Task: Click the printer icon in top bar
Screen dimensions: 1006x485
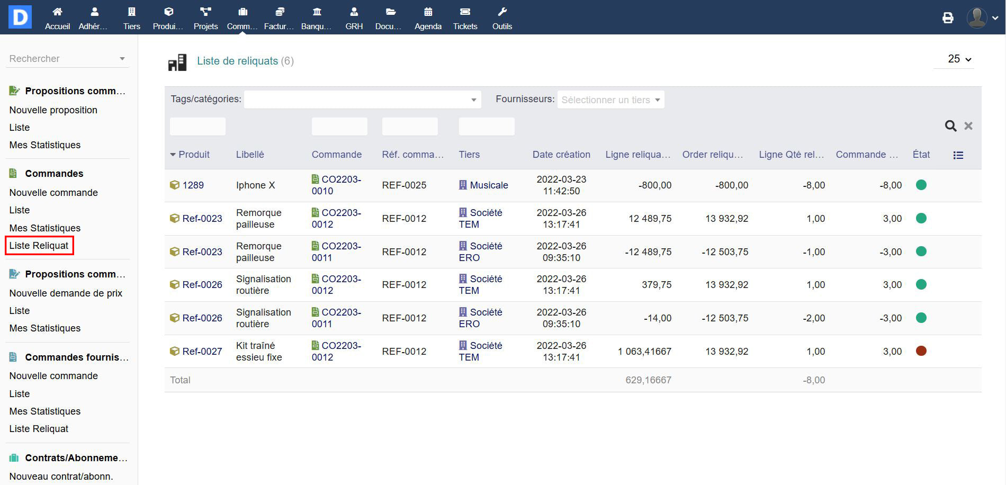Action: 948,18
